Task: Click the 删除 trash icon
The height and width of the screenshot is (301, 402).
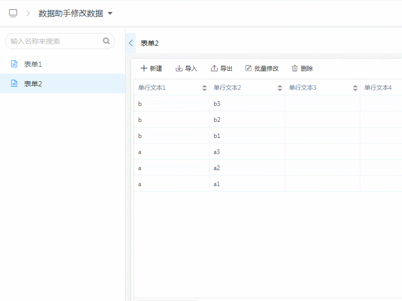Action: (295, 68)
